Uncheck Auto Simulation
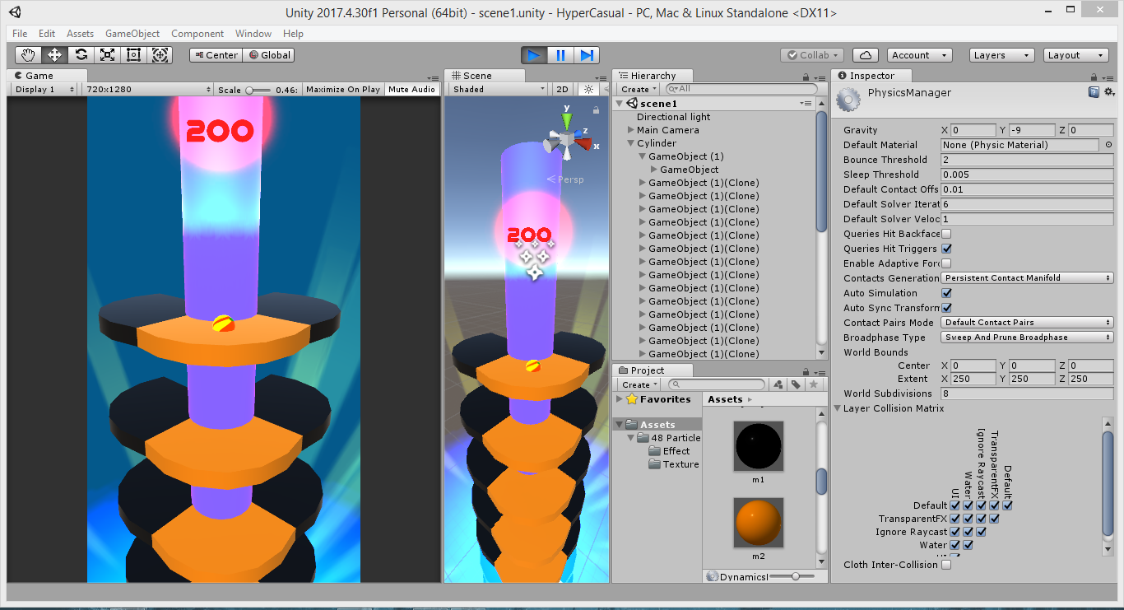Image resolution: width=1124 pixels, height=610 pixels. (x=946, y=293)
